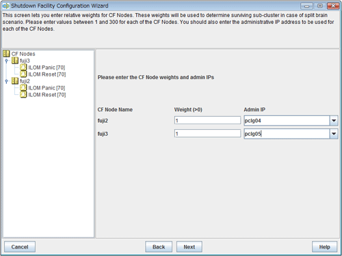
Task: Go Back to the previous wizard step
Action: point(159,247)
